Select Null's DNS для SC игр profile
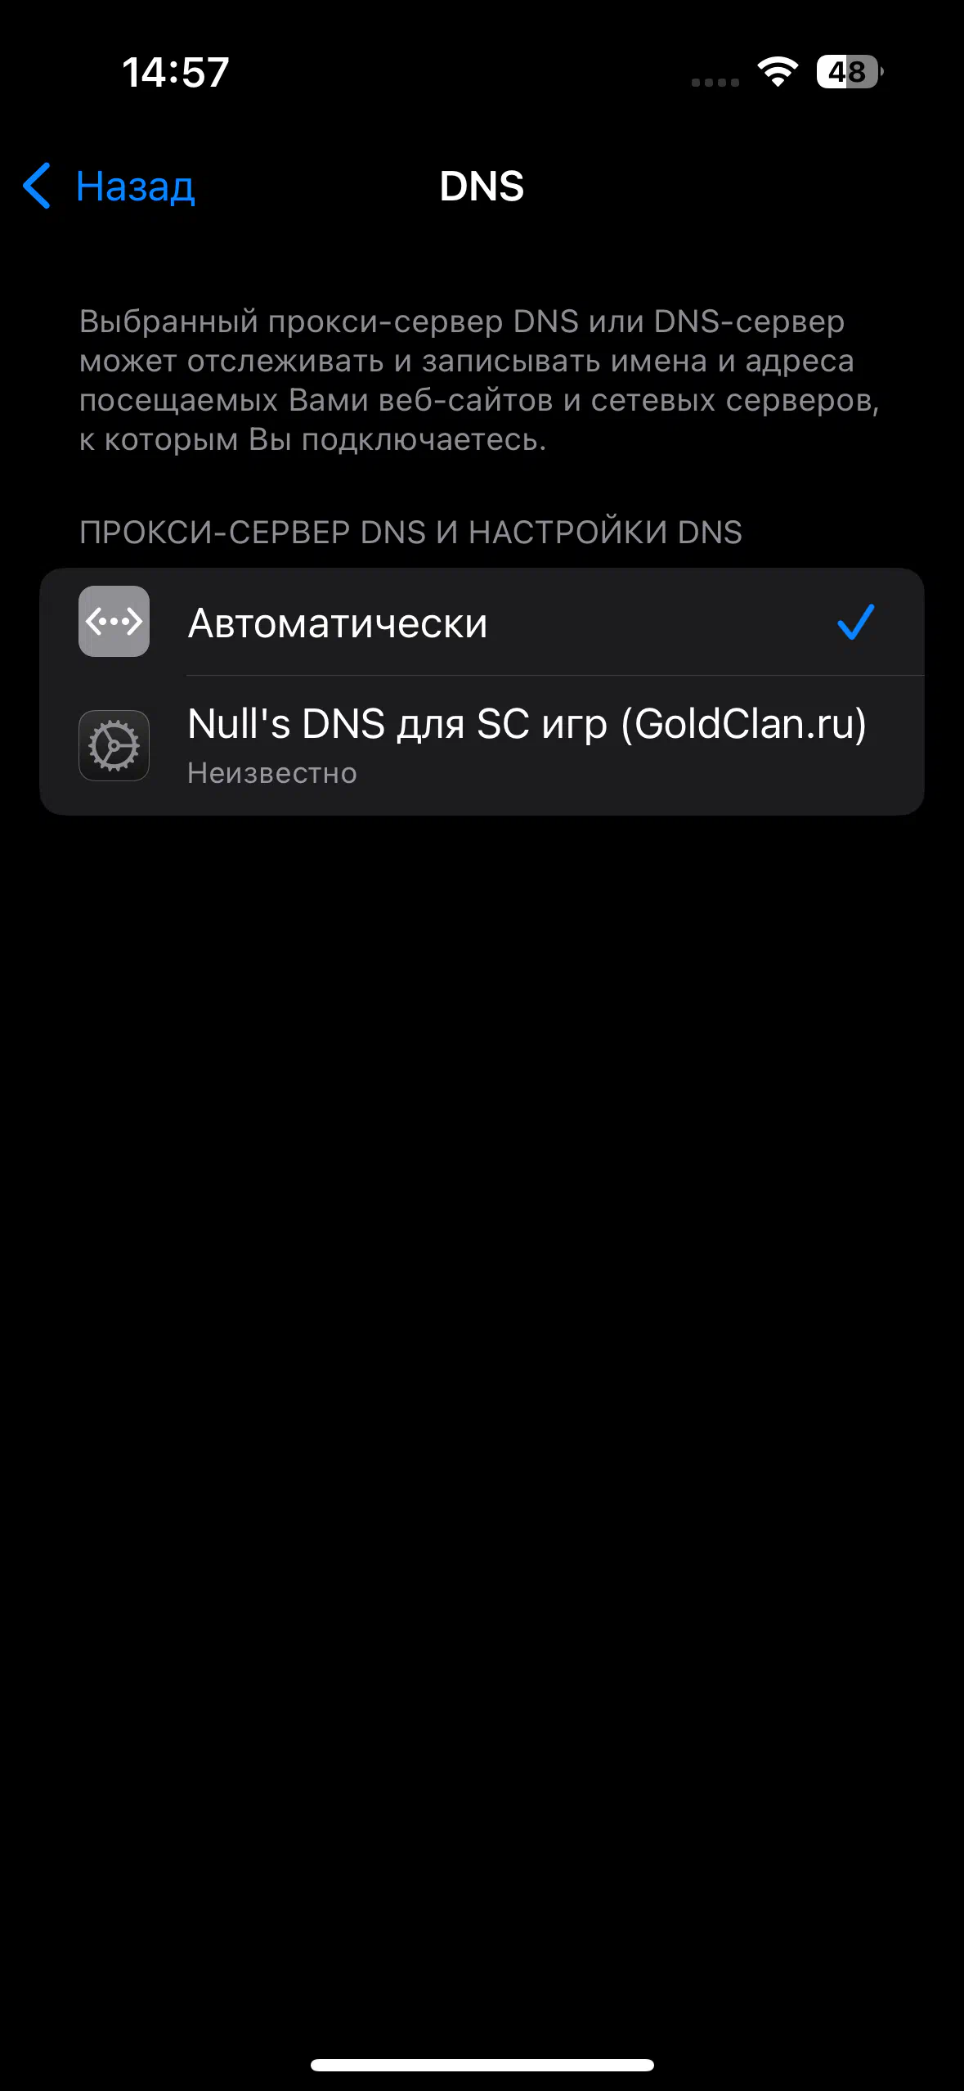Image resolution: width=964 pixels, height=2091 pixels. 482,745
